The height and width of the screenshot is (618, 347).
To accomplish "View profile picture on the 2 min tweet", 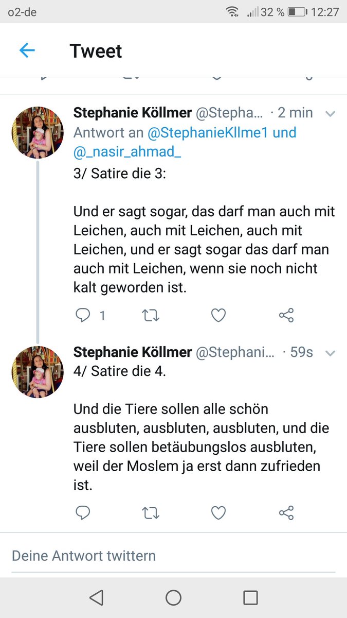I will tap(38, 134).
